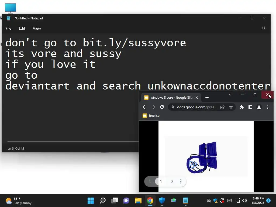
Task: Click the Windows 8 logo drawing on slide
Action: pos(202,157)
